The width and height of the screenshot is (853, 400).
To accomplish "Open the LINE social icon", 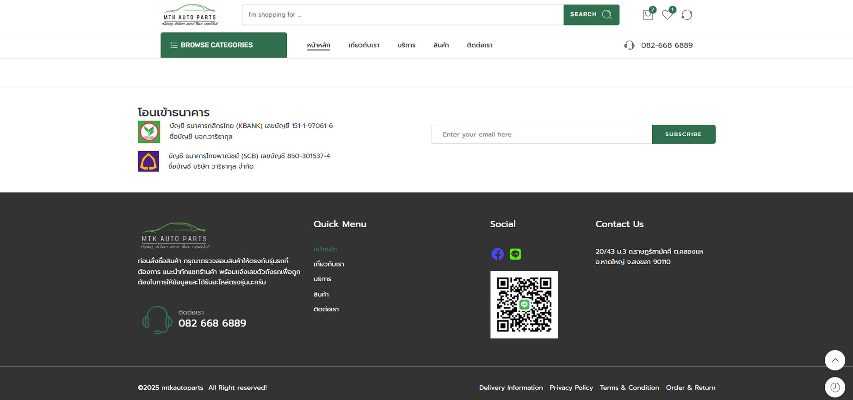I will pyautogui.click(x=515, y=254).
